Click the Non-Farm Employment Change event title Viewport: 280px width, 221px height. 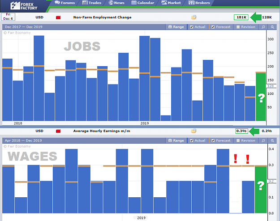pyautogui.click(x=102, y=17)
